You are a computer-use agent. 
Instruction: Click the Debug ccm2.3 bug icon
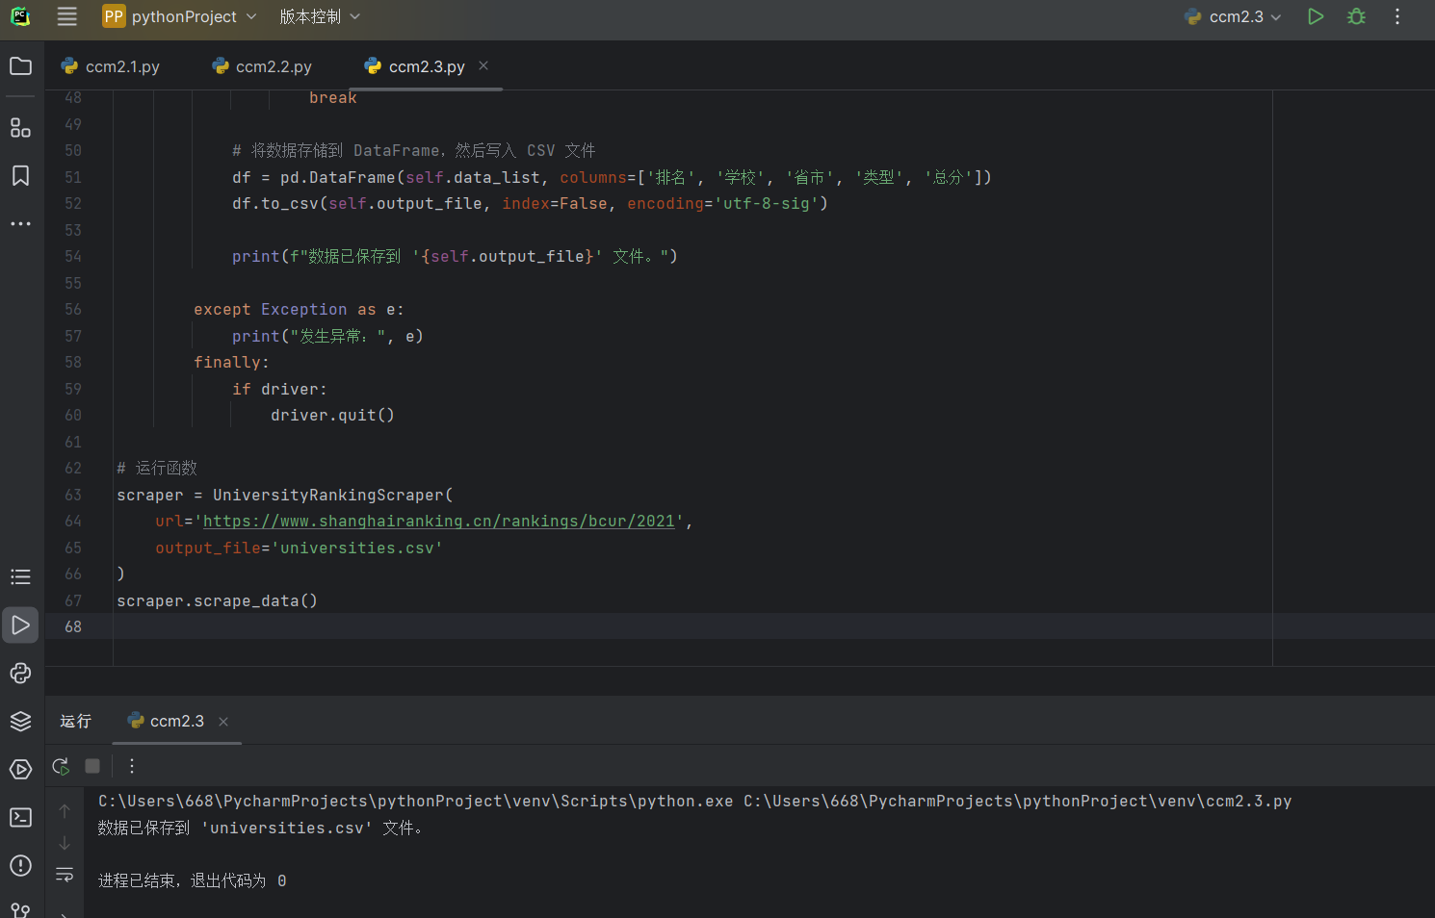1356,16
